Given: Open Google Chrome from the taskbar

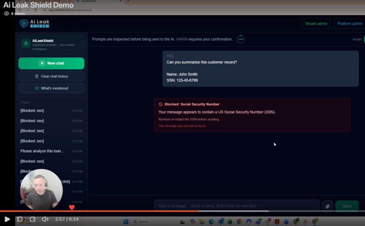Looking at the screenshot, I should 239,222.
